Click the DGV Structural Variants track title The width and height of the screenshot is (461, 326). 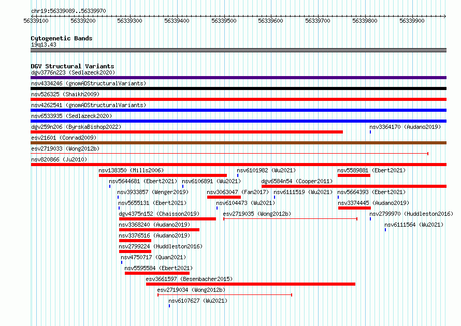click(x=73, y=66)
